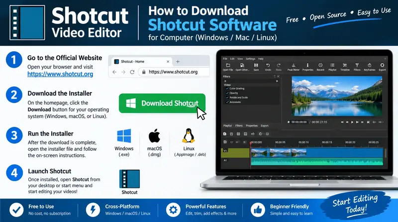
Task: Close the Filters panel with its X
Action: (278, 77)
